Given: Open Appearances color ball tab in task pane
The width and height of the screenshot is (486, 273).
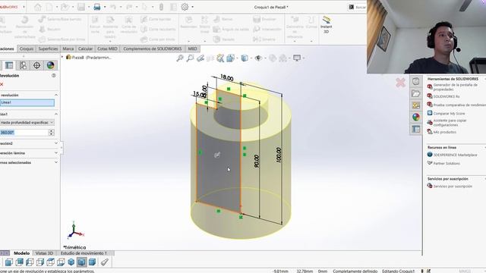Looking at the screenshot, I should coord(416,117).
